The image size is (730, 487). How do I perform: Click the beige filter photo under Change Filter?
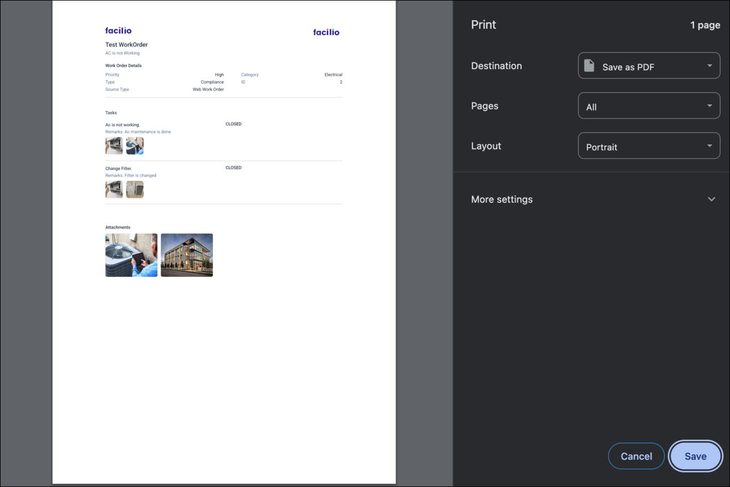point(135,190)
